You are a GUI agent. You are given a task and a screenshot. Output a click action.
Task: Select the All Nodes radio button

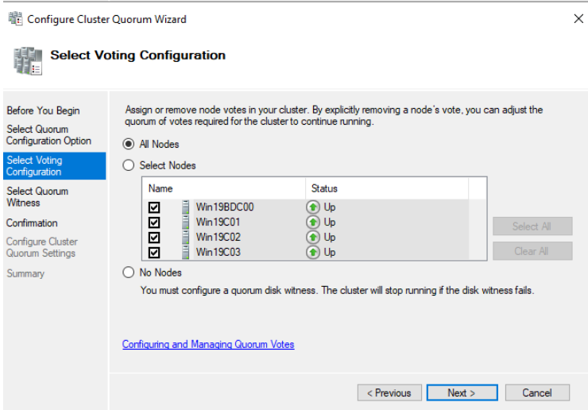[x=129, y=145]
